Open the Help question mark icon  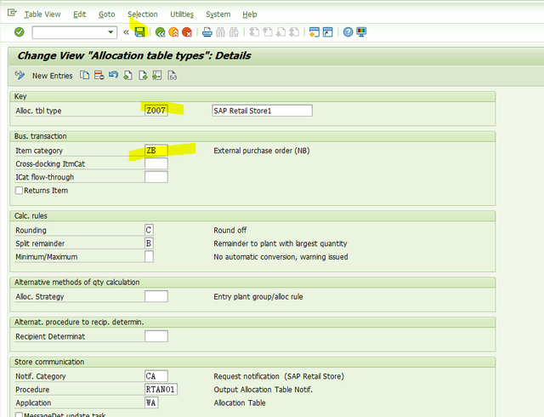[348, 32]
